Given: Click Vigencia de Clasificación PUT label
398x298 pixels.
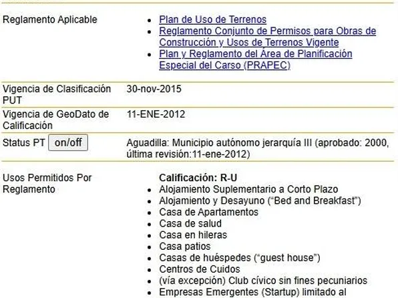Looking at the screenshot, I should point(57,94).
